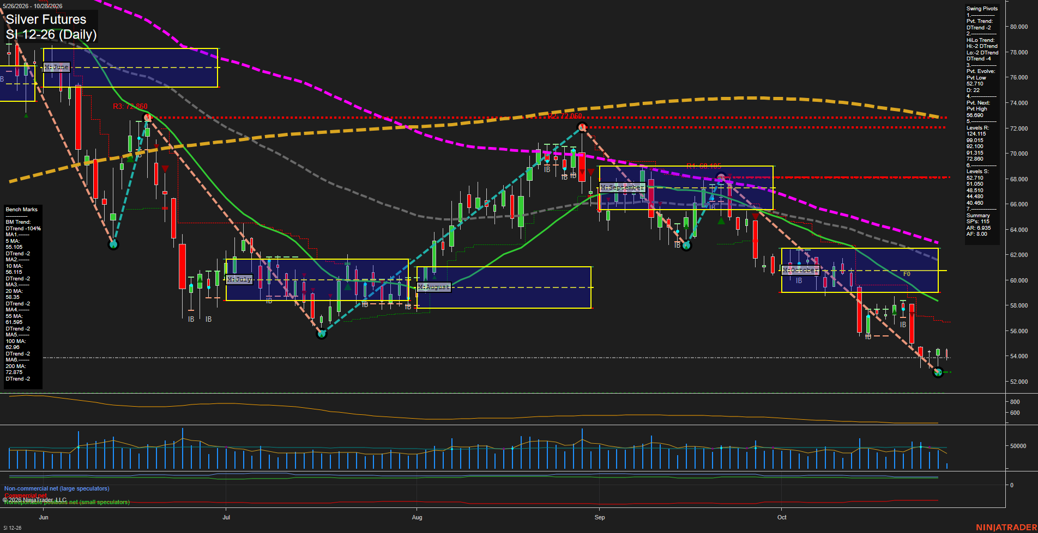The image size is (1038, 533).
Task: Select the M:June monthly range label
Action: point(57,67)
